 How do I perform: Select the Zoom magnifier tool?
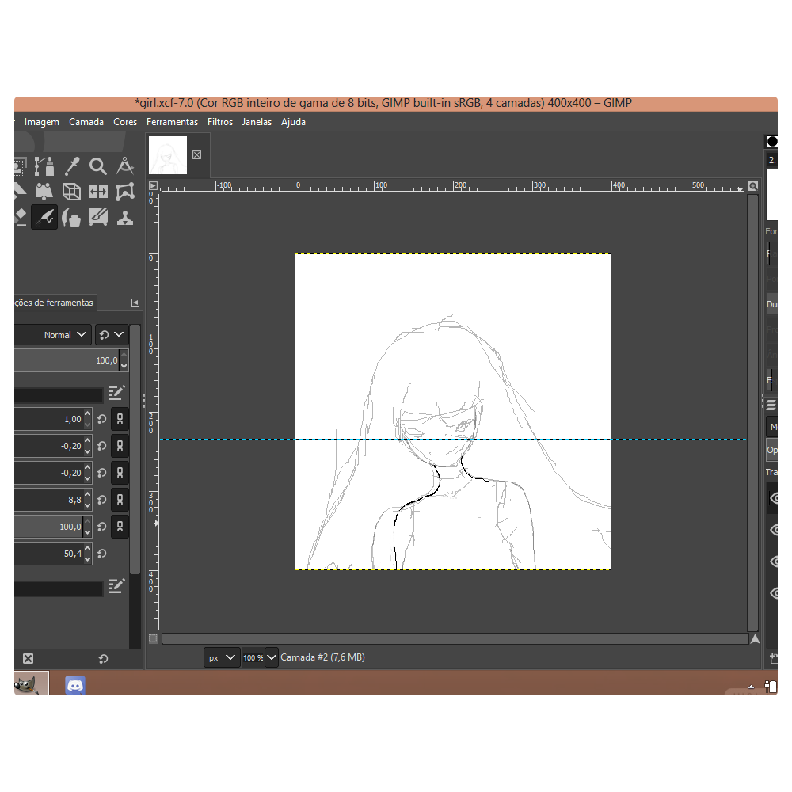(x=98, y=166)
